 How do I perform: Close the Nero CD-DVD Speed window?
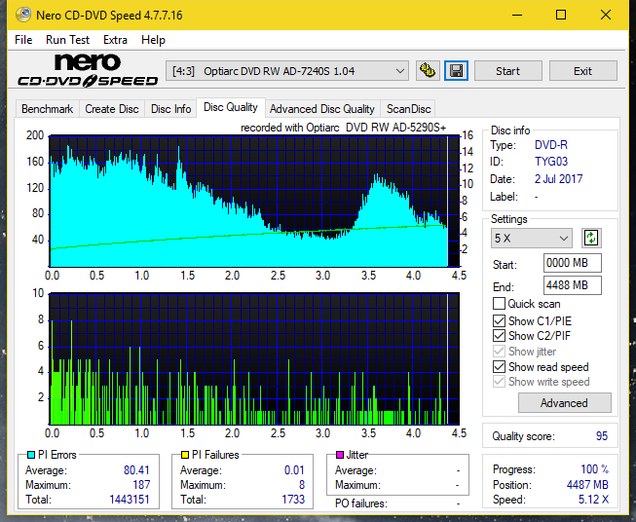606,15
